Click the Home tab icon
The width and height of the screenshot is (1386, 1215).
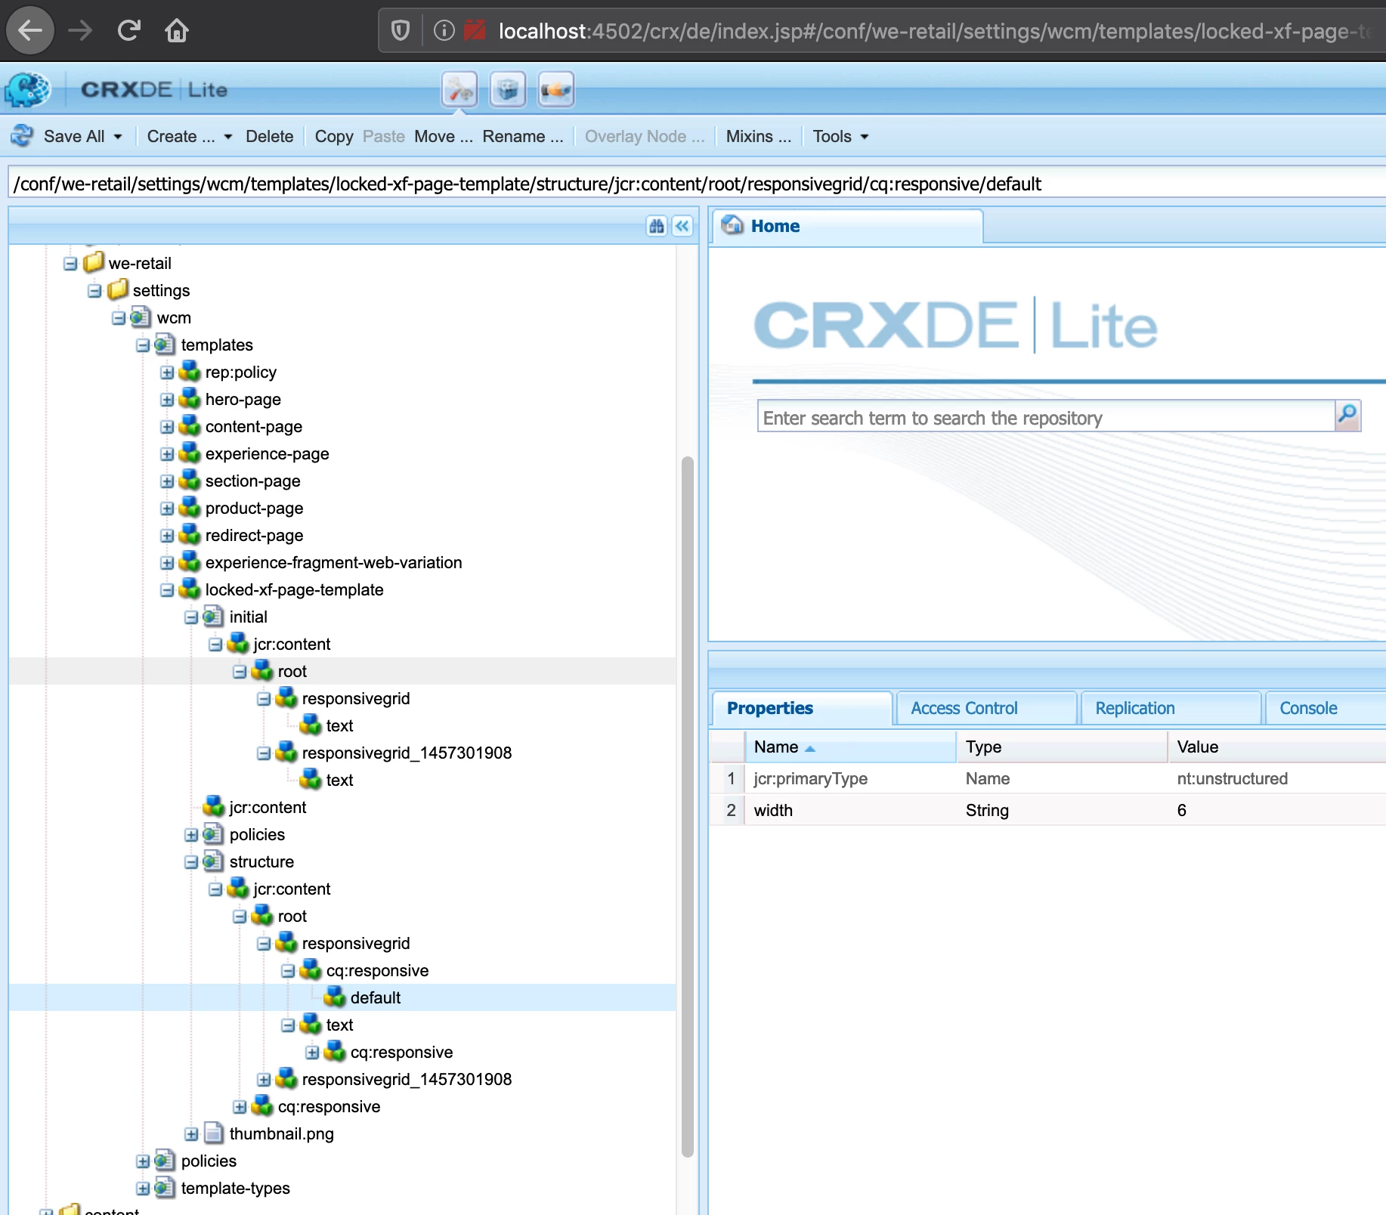click(x=732, y=225)
